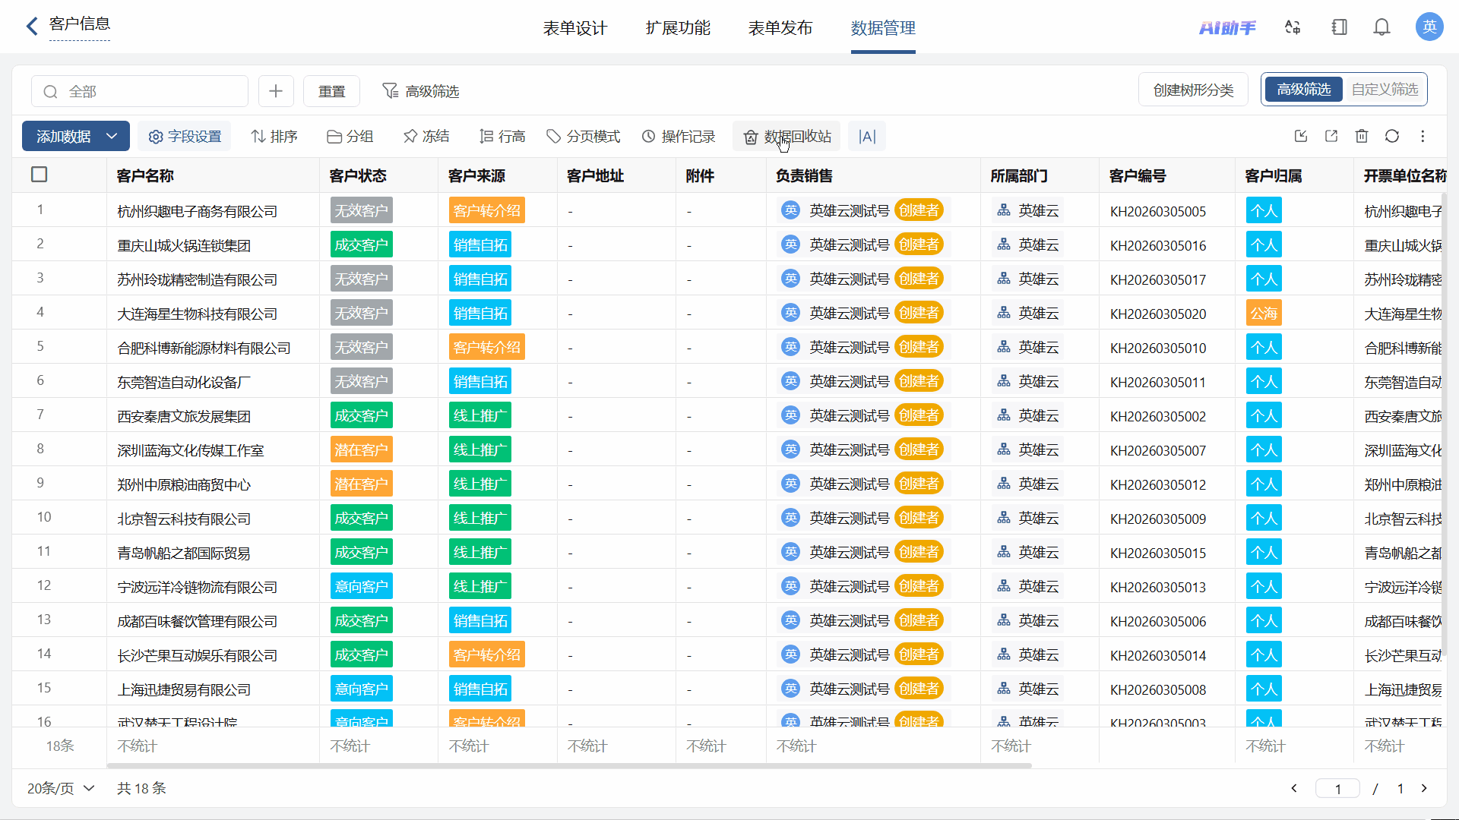Screen dimensions: 1459x820
Task: Open the 扩展功能 tab
Action: (x=678, y=28)
